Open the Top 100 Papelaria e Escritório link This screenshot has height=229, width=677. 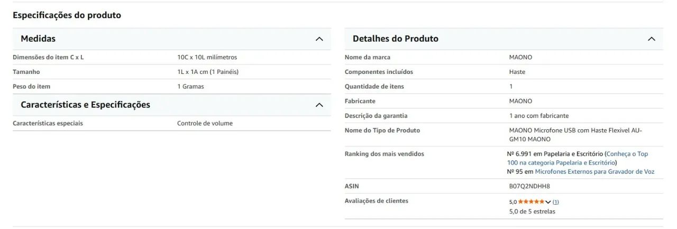pos(578,158)
